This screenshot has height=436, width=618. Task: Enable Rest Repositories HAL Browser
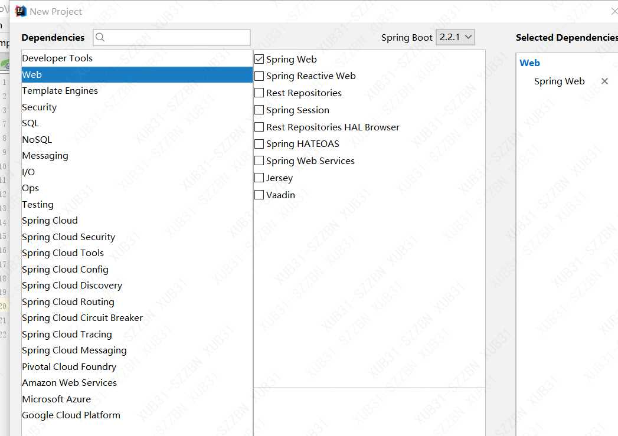(x=259, y=127)
